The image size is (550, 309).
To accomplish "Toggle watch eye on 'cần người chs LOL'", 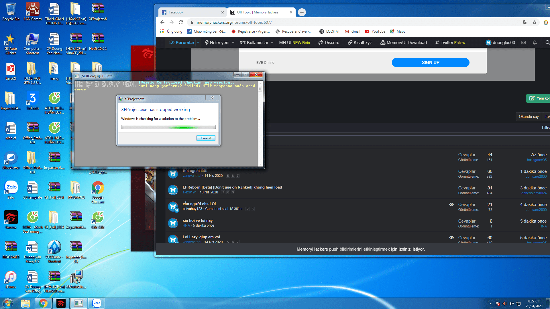I will pos(451,205).
